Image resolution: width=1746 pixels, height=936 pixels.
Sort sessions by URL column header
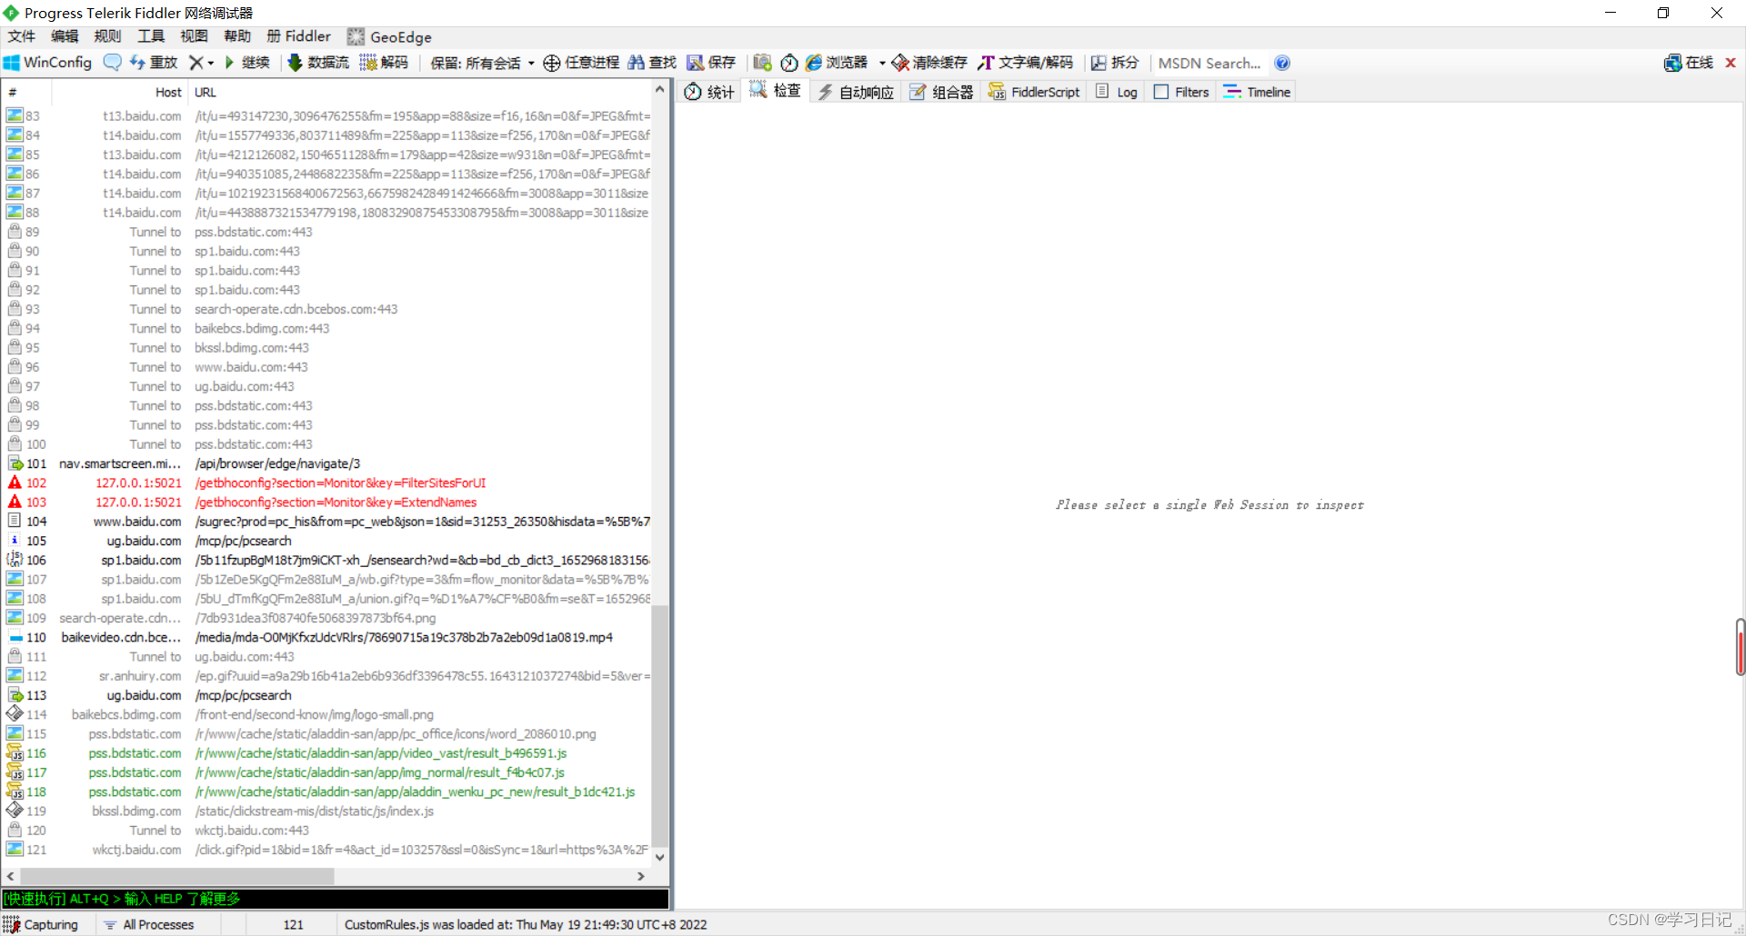pyautogui.click(x=420, y=92)
